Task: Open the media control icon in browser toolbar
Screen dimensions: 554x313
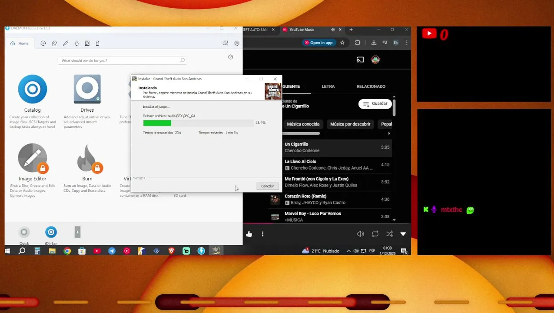Action: [385, 43]
